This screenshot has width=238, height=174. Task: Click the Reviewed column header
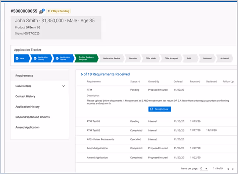tap(212, 81)
